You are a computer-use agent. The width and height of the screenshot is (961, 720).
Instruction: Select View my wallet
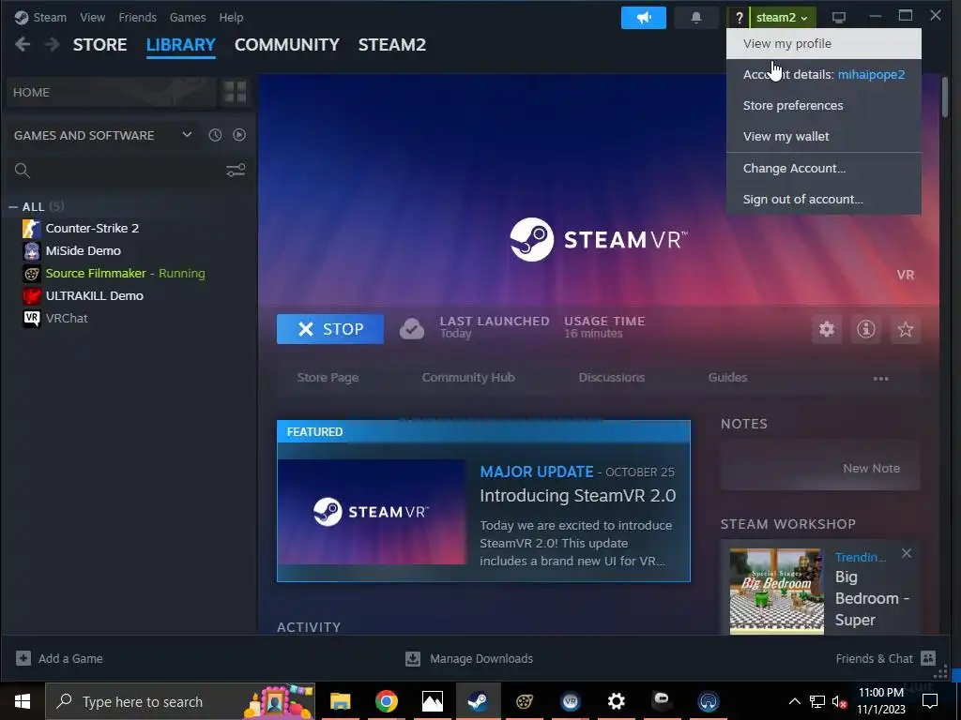pyautogui.click(x=824, y=137)
